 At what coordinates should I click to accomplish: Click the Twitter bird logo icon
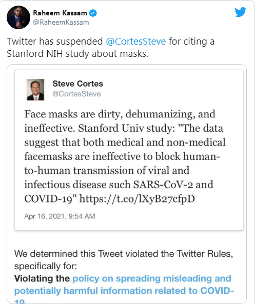240,12
